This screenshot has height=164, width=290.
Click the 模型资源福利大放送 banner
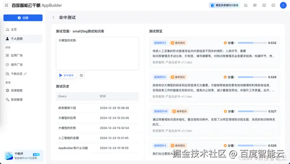click(224, 5)
